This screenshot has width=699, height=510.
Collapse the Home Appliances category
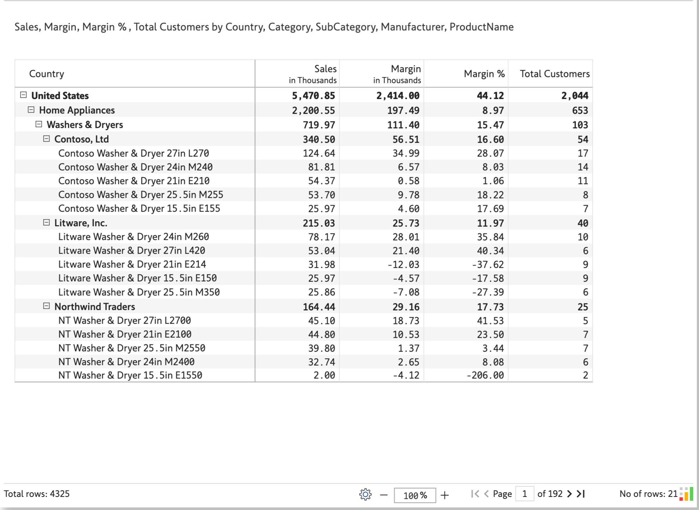31,110
